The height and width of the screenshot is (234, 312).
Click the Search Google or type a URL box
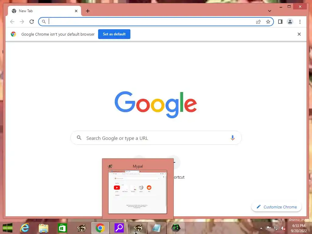pyautogui.click(x=156, y=138)
